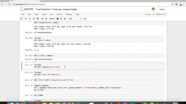
Task: Click the Wall time: 8.37 ms output
Action: pos(44,29)
